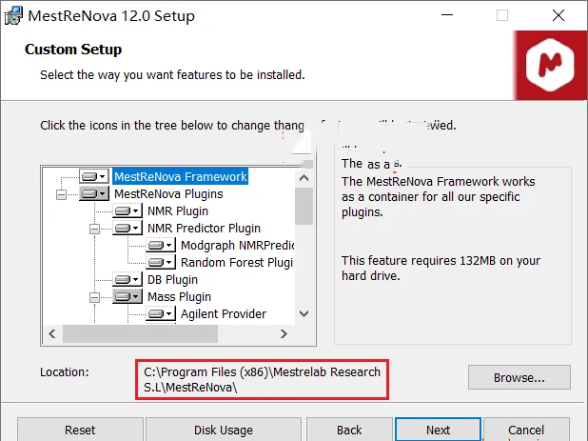This screenshot has width=588, height=441.
Task: Open Mass Plugin feature install dropdown
Action: coord(127,296)
